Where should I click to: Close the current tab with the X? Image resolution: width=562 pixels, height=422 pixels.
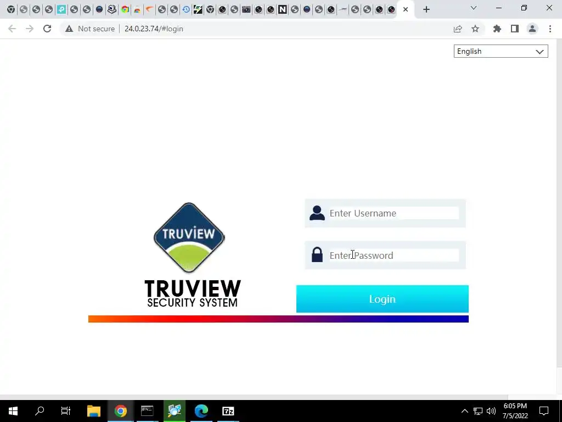406,9
